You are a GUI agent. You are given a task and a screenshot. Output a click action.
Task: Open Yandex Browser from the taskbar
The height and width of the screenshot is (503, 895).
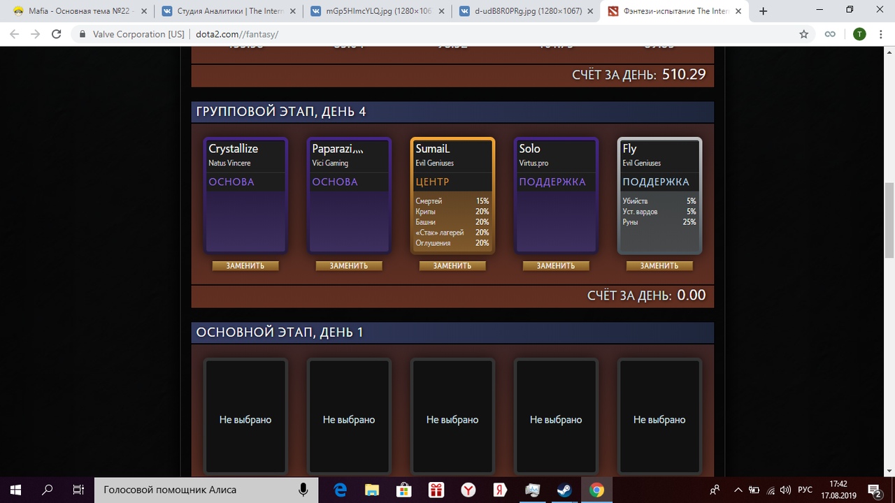(468, 490)
